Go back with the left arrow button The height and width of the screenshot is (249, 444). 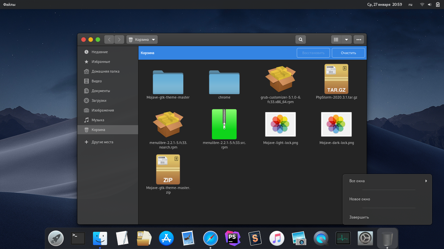[x=109, y=40]
